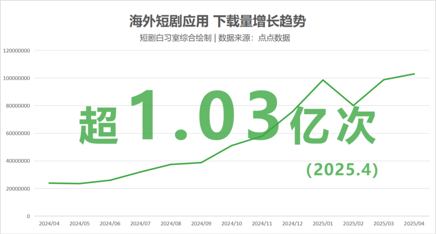The image size is (436, 234).
Task: Click the line peak at 2025/01
Action: (x=323, y=80)
